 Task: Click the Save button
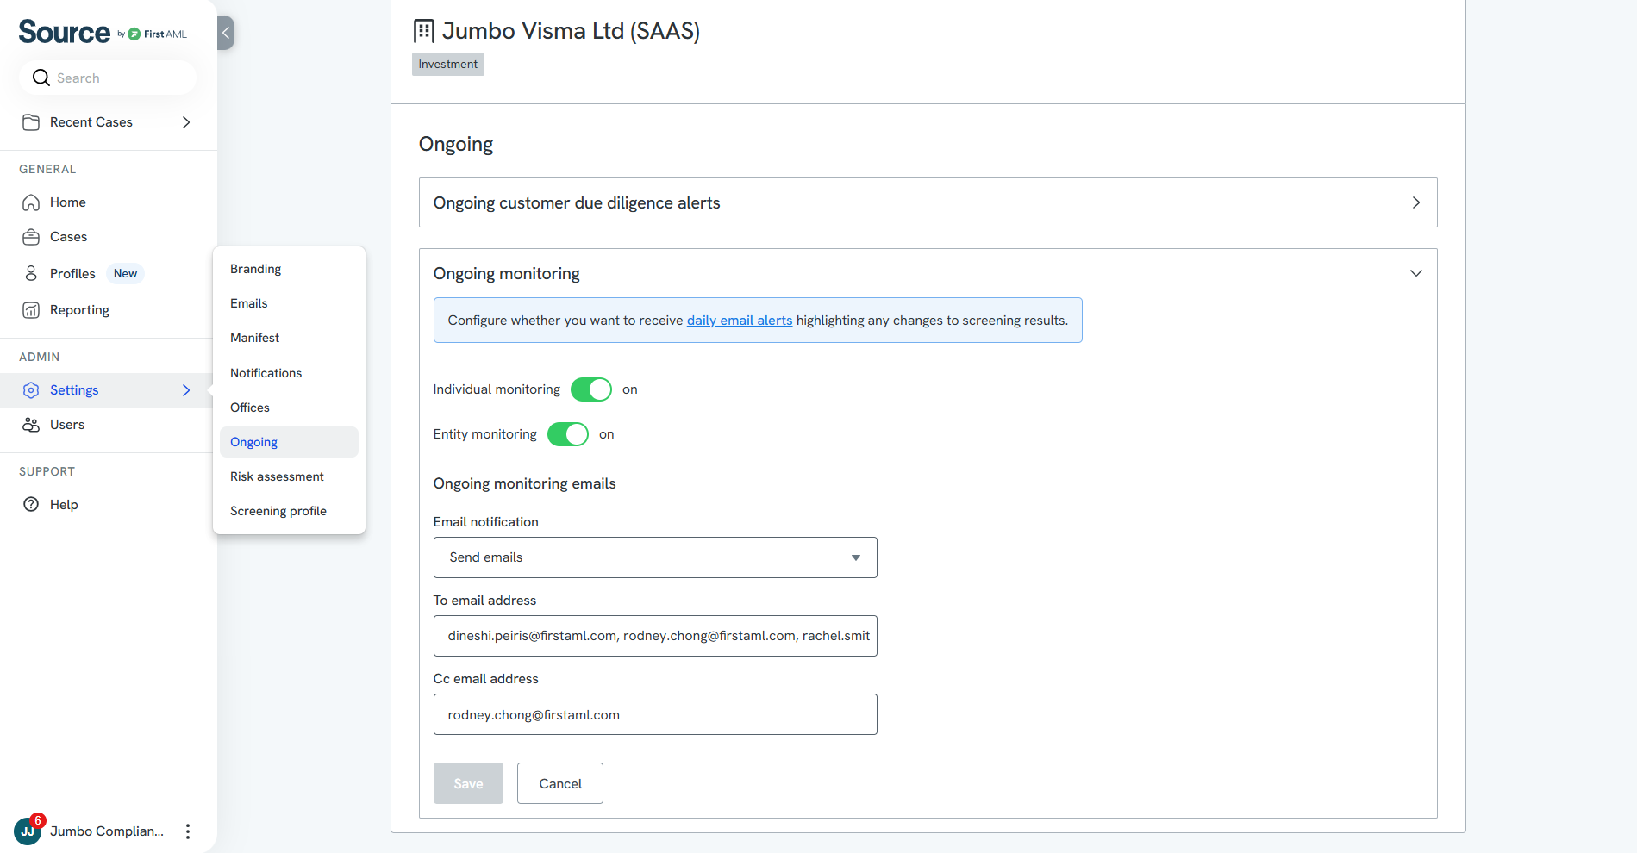[468, 783]
